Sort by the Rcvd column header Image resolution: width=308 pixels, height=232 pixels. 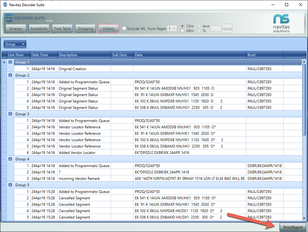click(x=265, y=55)
